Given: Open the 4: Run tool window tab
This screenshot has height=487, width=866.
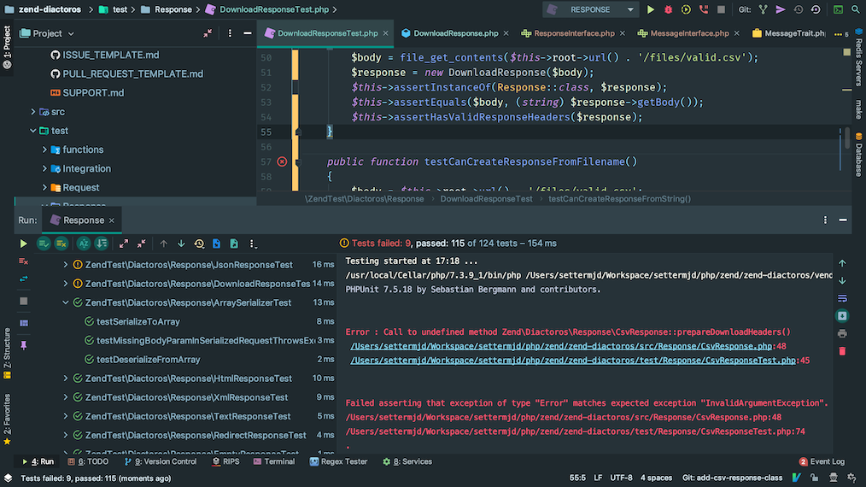Looking at the screenshot, I should coord(38,461).
